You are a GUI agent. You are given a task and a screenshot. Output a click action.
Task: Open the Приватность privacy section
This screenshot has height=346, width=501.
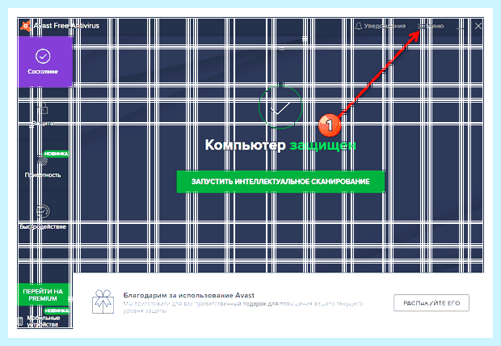pos(43,164)
